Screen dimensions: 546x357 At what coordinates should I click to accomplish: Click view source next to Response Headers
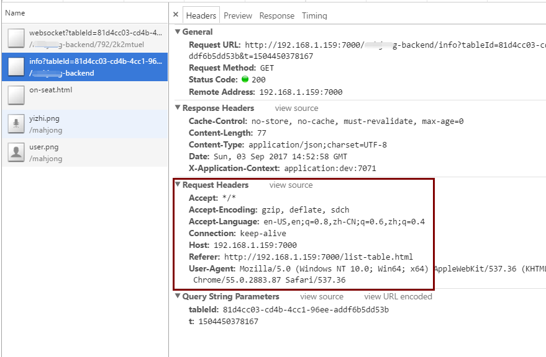click(297, 108)
